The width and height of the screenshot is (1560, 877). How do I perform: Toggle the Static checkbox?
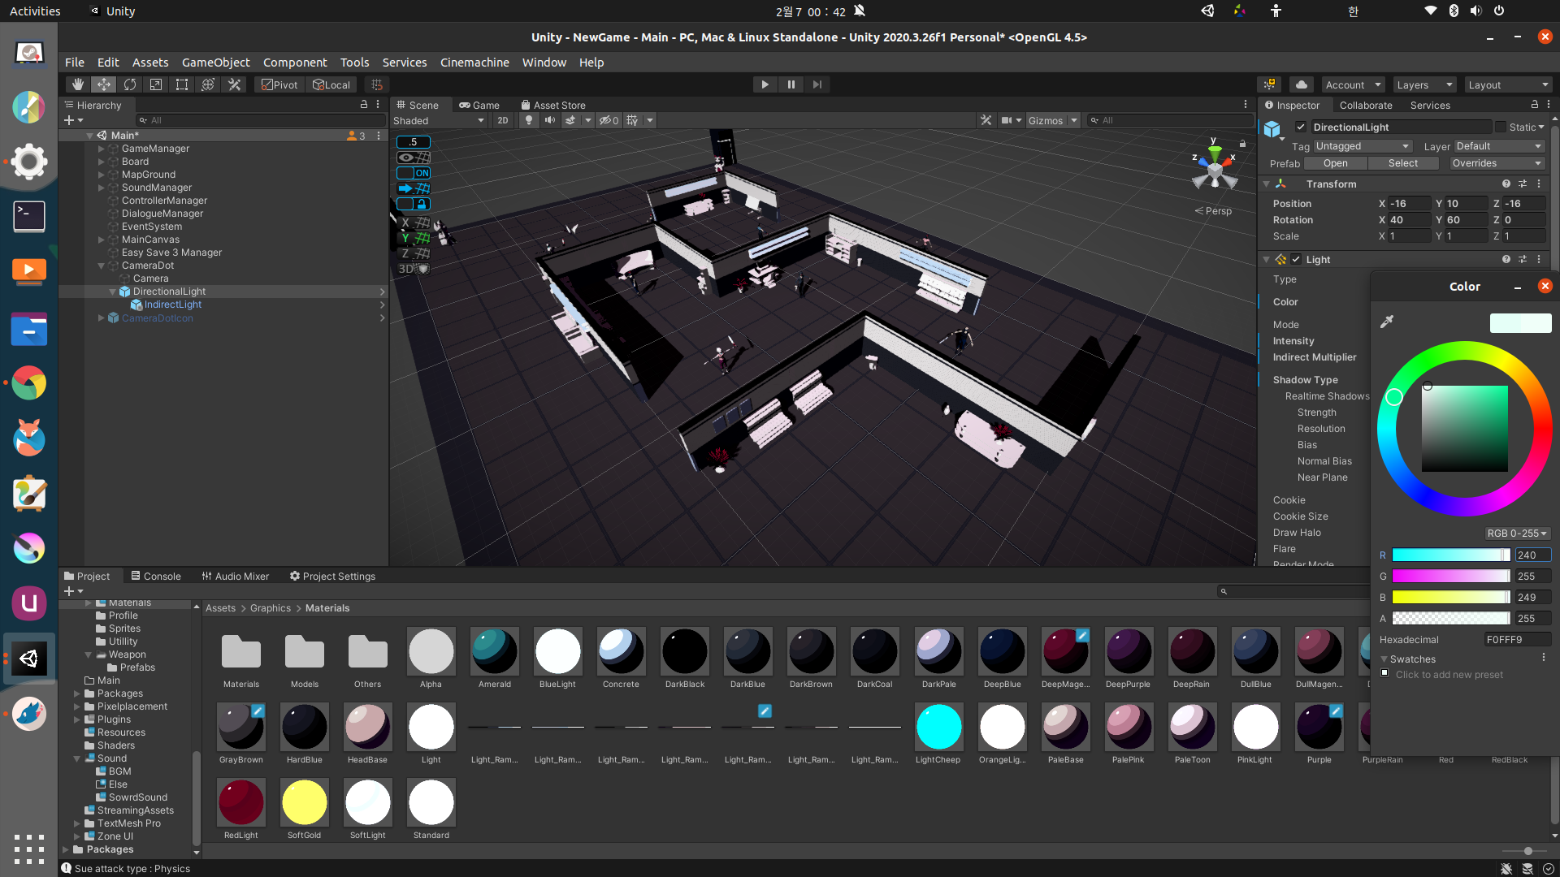click(1501, 127)
